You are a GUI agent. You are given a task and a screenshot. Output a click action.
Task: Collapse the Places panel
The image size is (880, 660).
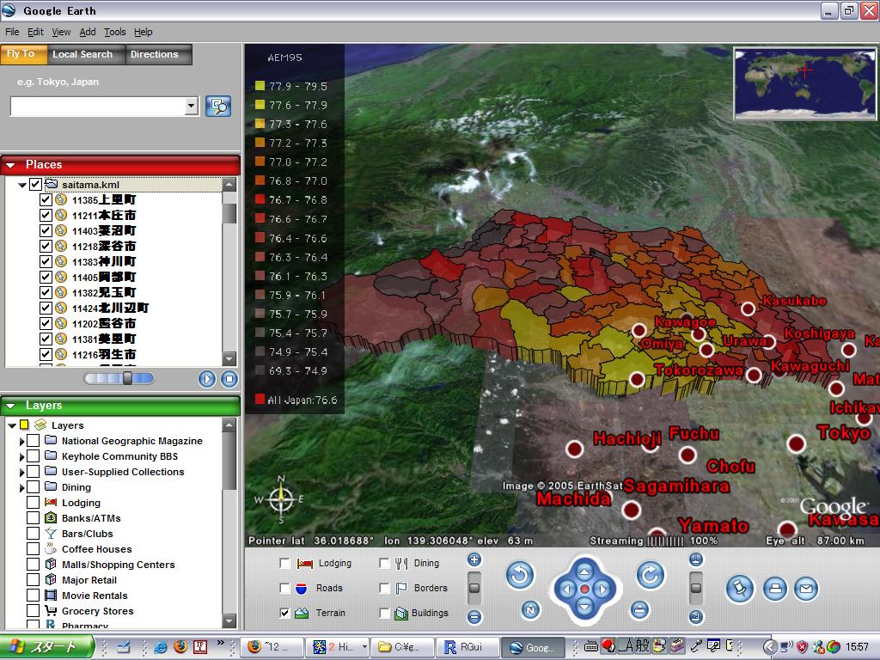pos(10,165)
